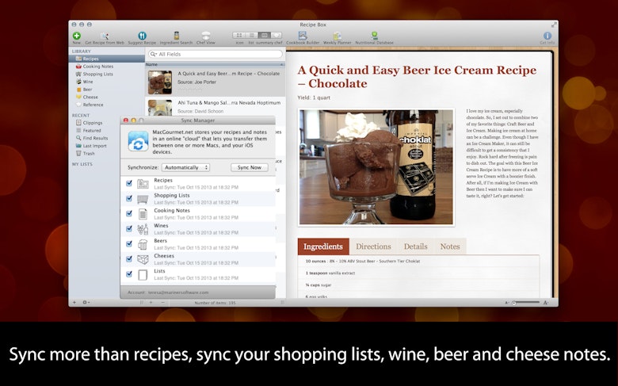The height and width of the screenshot is (386, 618).
Task: Click the list minus remove button
Action: (162, 303)
